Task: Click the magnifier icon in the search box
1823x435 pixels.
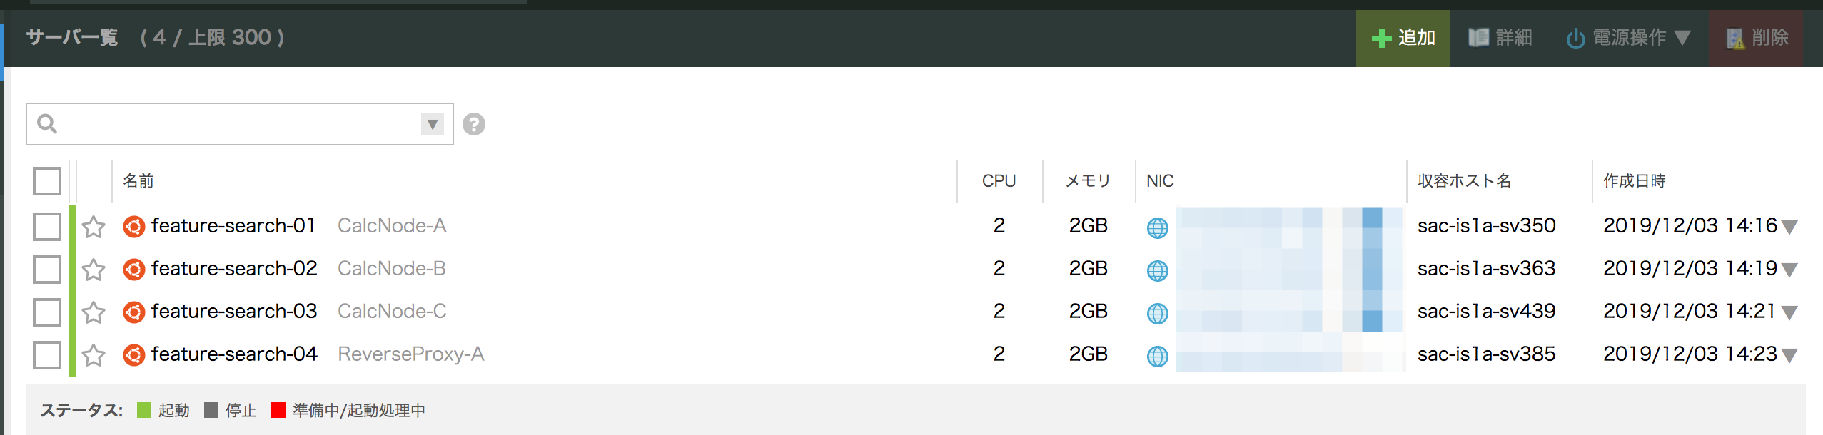Action: [x=47, y=124]
